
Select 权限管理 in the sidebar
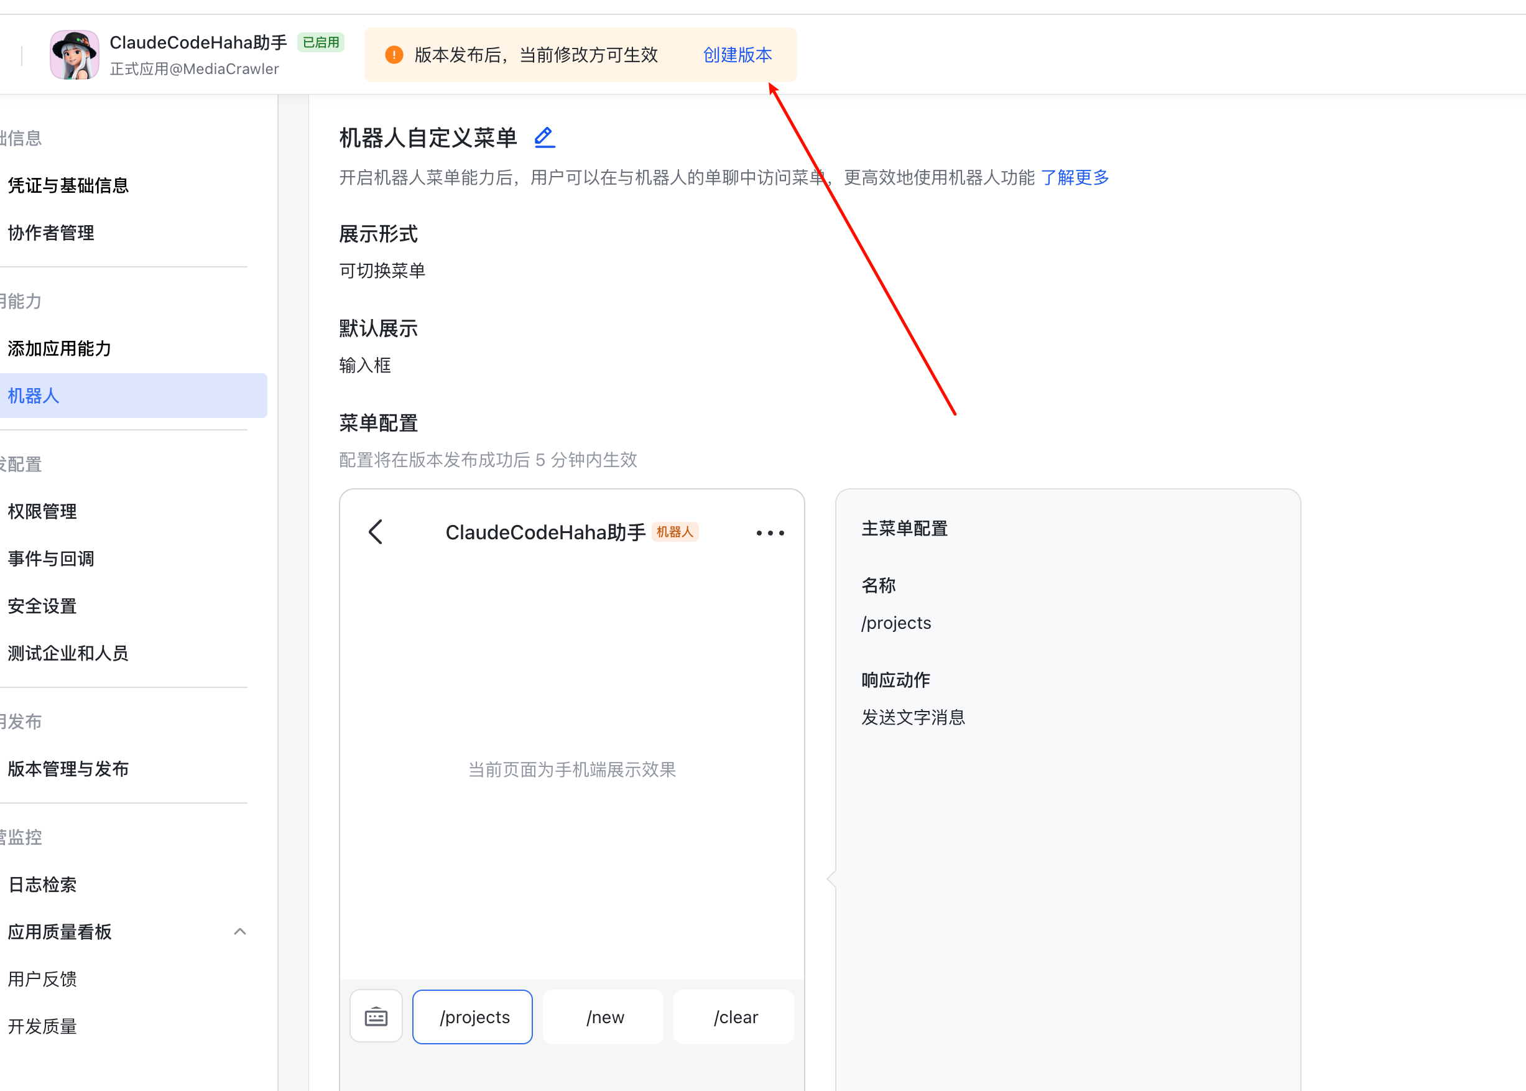(x=42, y=511)
